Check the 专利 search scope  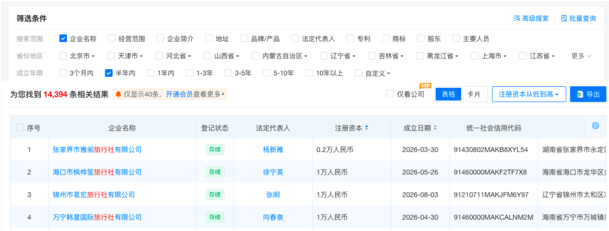pyautogui.click(x=350, y=38)
